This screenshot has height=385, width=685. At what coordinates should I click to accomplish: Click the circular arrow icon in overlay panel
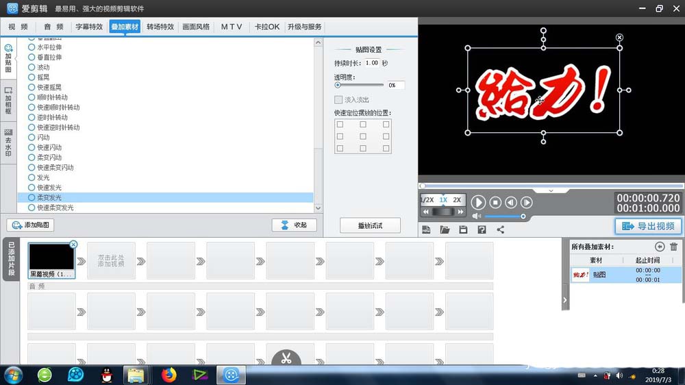pyautogui.click(x=660, y=247)
